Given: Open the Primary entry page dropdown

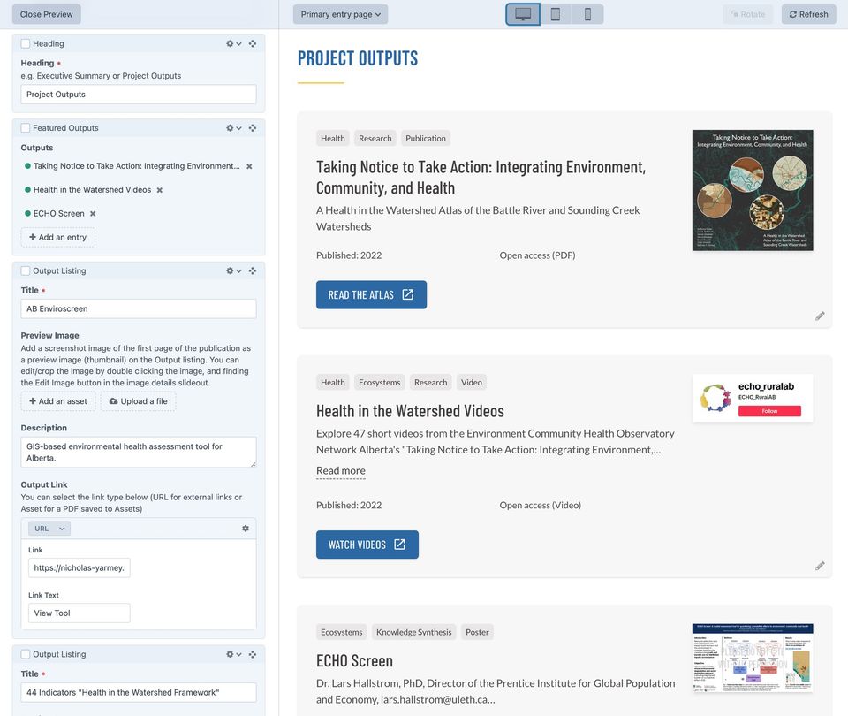Looking at the screenshot, I should pos(340,14).
